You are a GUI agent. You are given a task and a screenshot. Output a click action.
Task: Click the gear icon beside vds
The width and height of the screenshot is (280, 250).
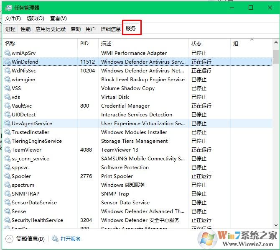coord(8,97)
